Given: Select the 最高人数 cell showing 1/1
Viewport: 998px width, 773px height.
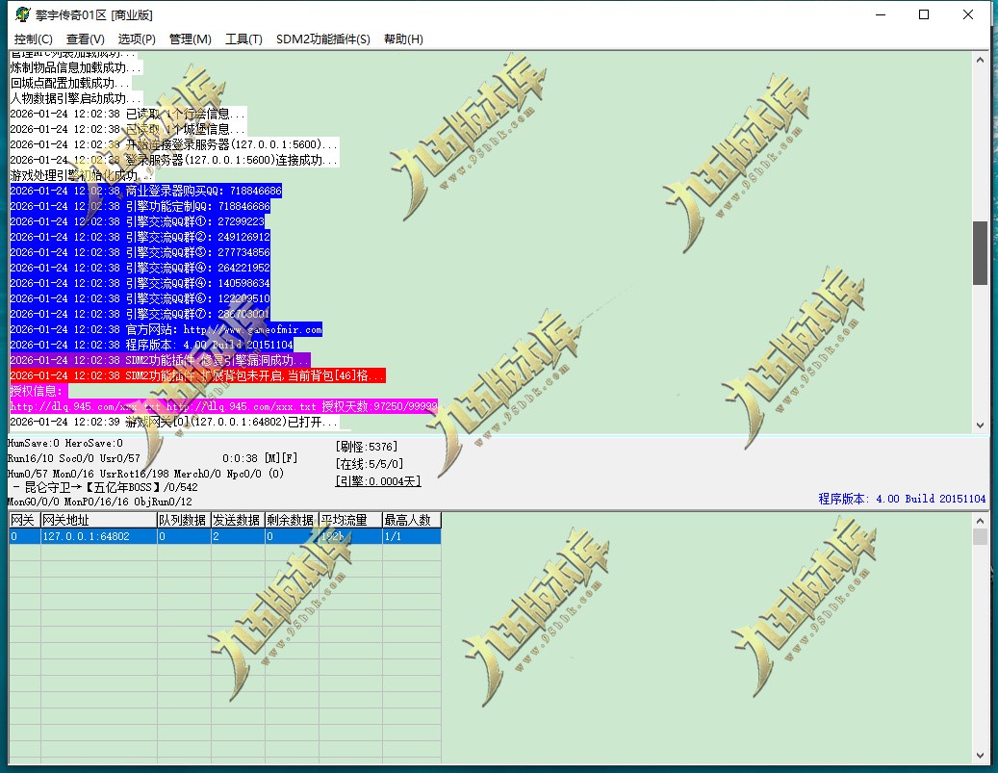Looking at the screenshot, I should pos(412,536).
